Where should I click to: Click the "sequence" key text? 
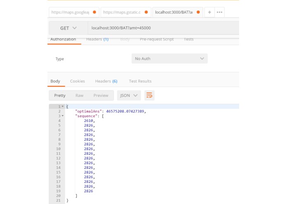click(86, 116)
